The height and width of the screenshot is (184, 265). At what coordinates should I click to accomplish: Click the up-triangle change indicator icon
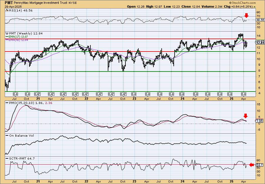pyautogui.click(x=254, y=6)
